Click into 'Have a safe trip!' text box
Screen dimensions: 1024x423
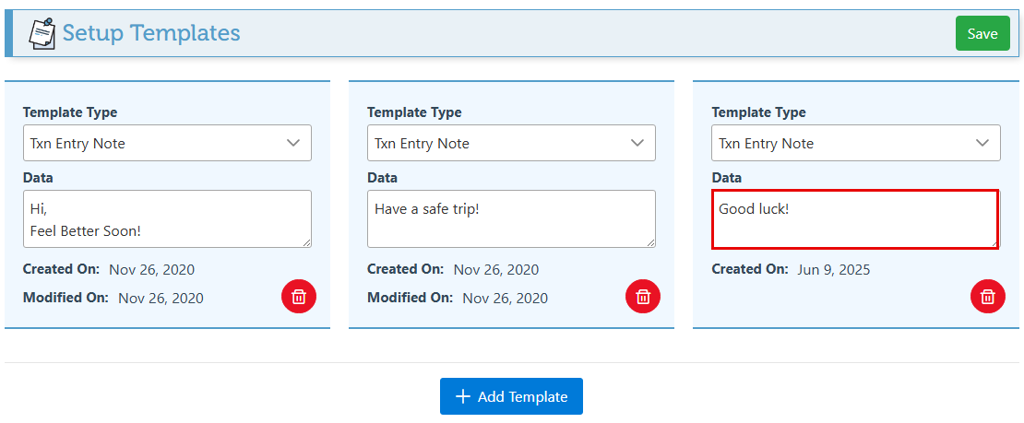click(511, 218)
